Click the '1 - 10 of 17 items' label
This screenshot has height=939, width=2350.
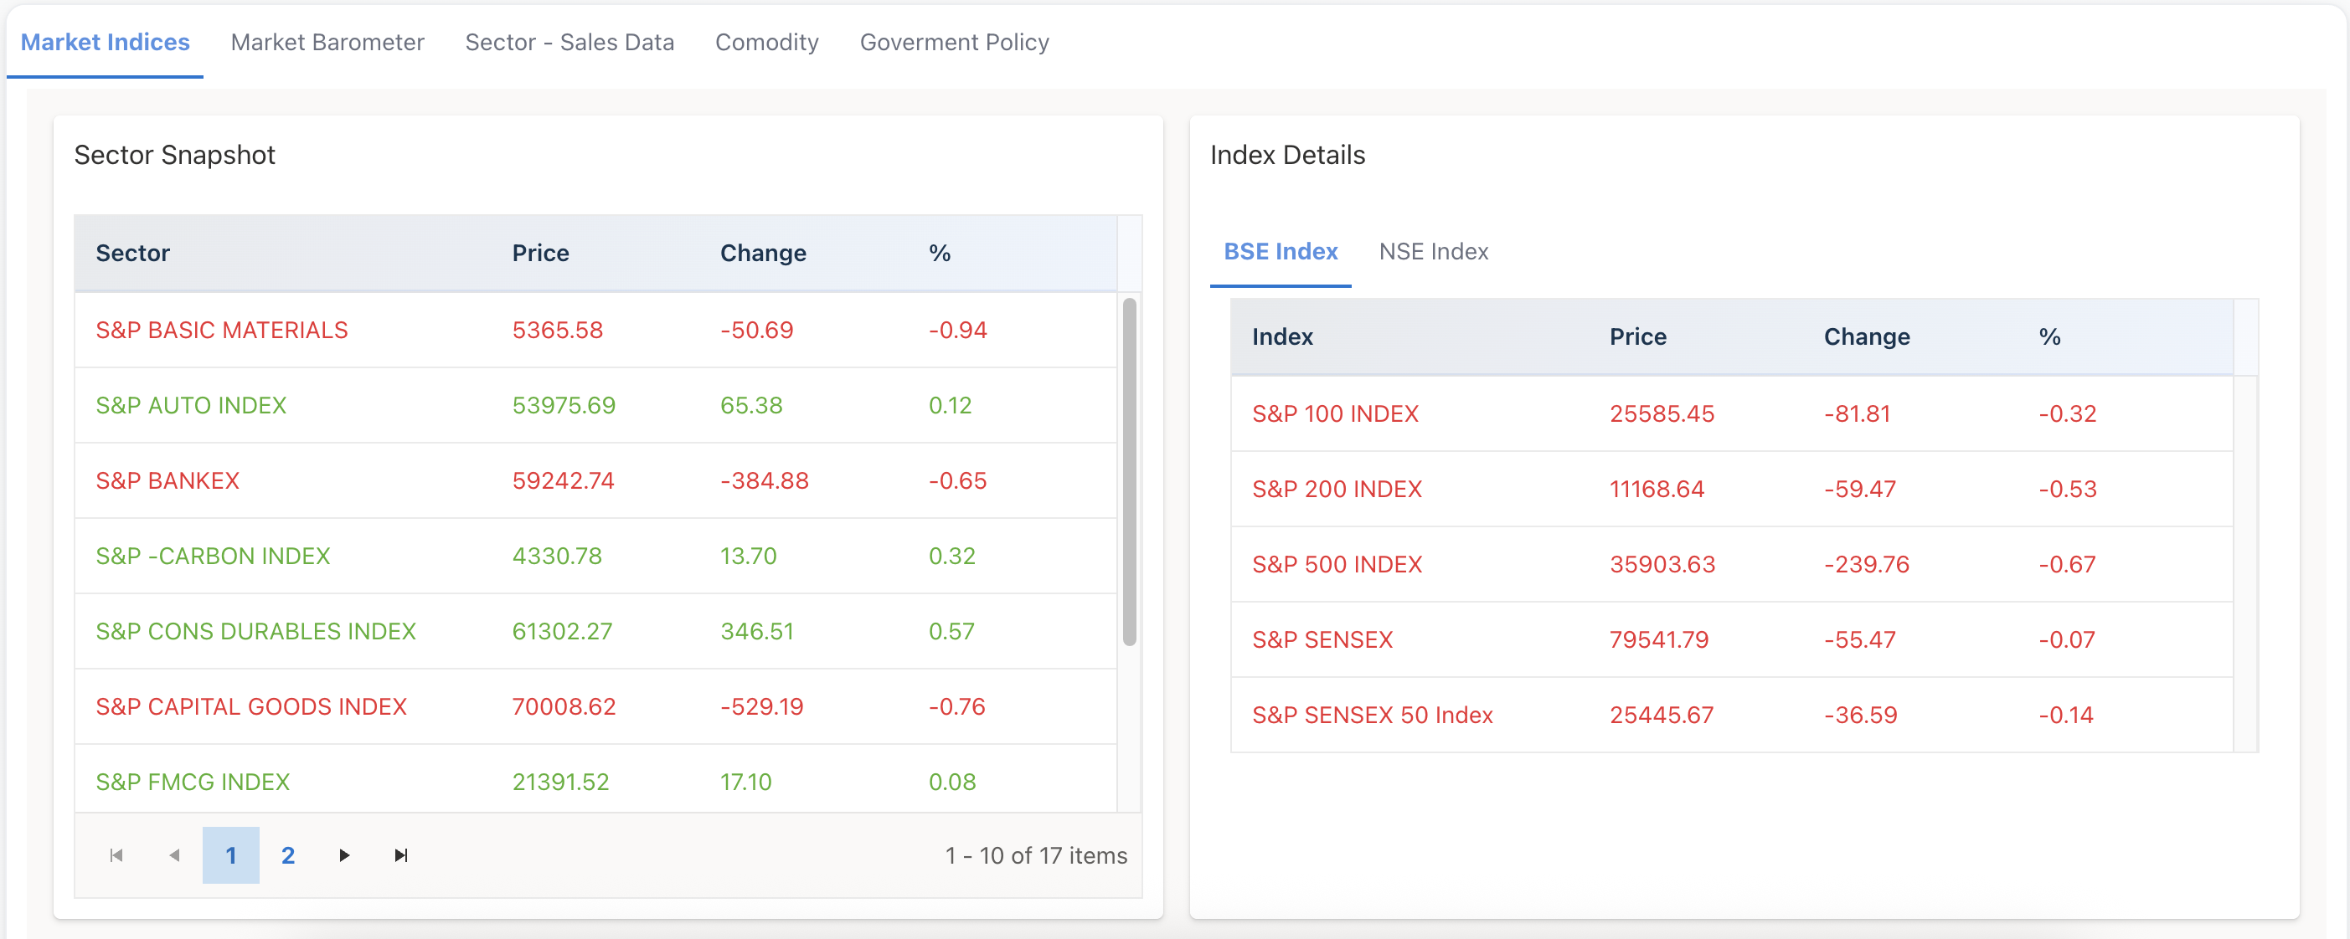pos(1035,856)
